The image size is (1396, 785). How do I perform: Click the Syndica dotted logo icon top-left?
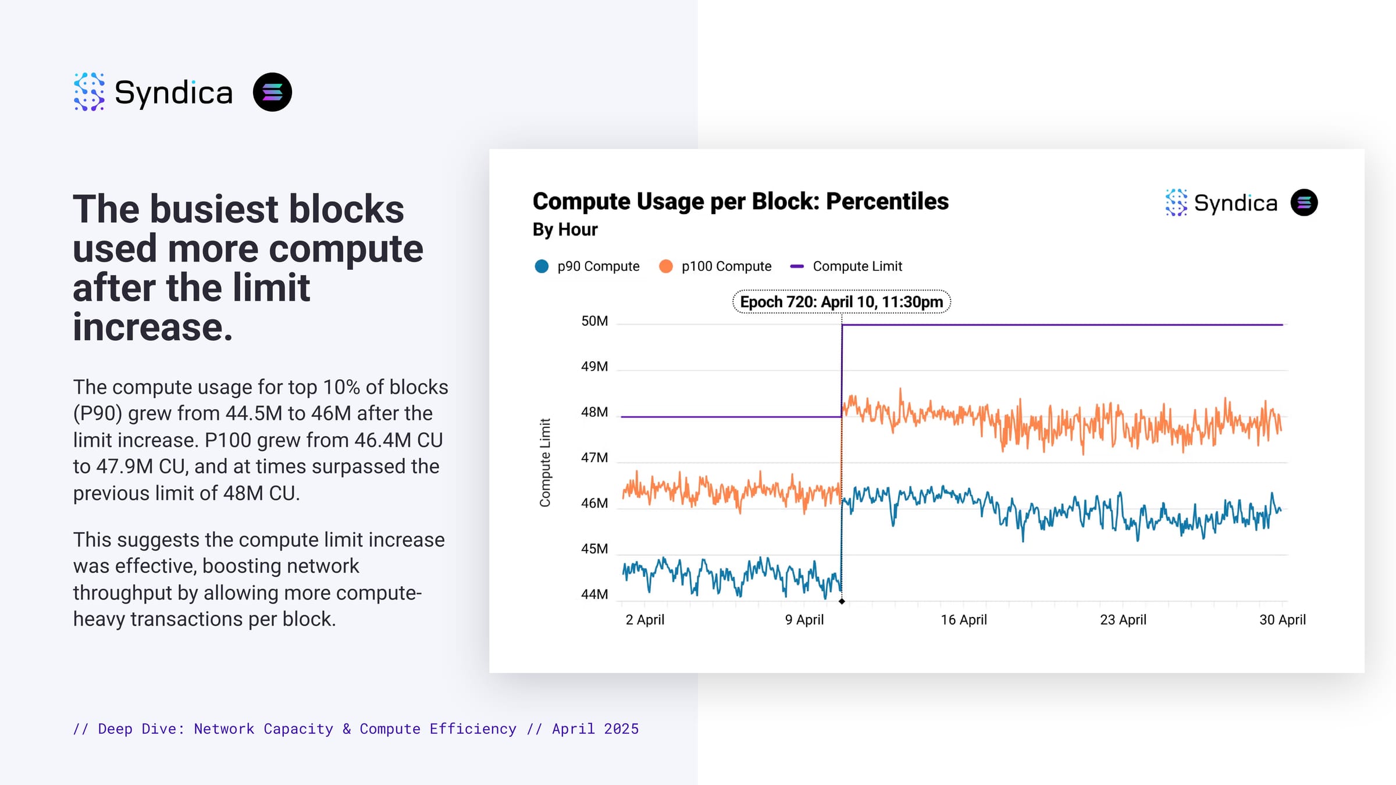89,92
